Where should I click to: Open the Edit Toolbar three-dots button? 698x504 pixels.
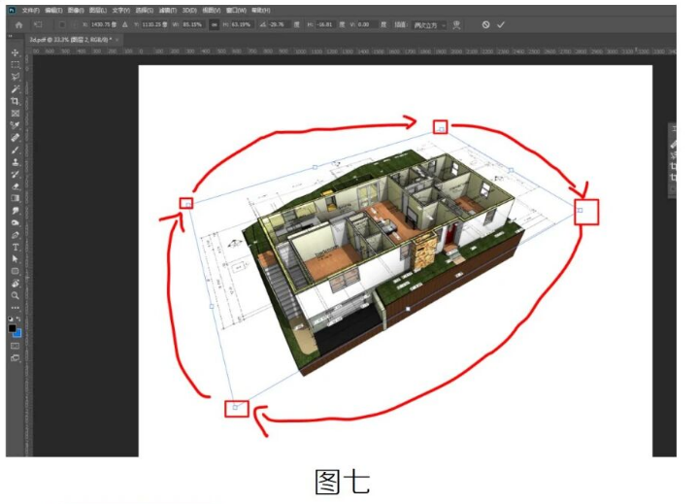16,308
